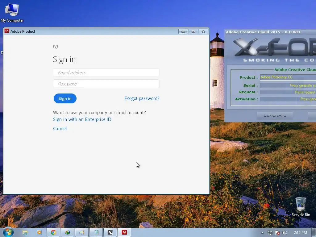
Task: Select the Recycle Bin desktop icon
Action: 301,207
